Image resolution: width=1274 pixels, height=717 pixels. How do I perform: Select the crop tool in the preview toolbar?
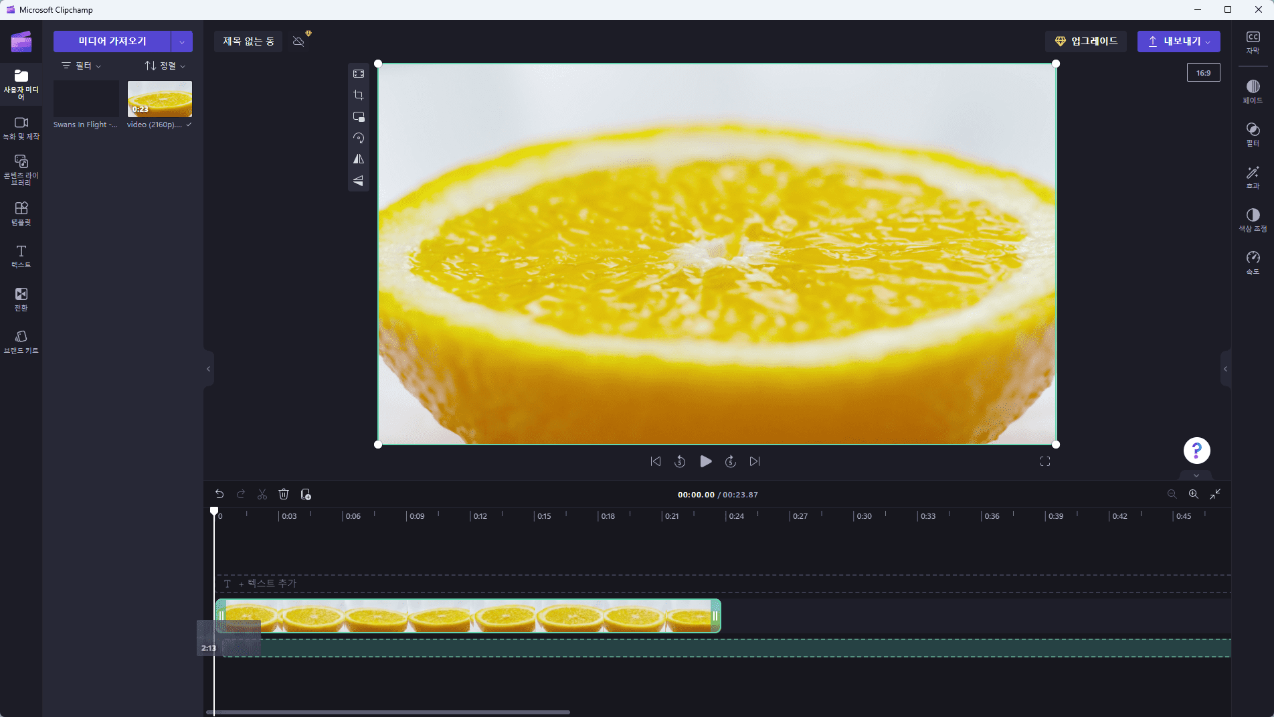pyautogui.click(x=359, y=95)
